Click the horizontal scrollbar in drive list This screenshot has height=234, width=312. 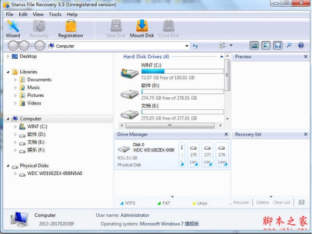point(170,125)
